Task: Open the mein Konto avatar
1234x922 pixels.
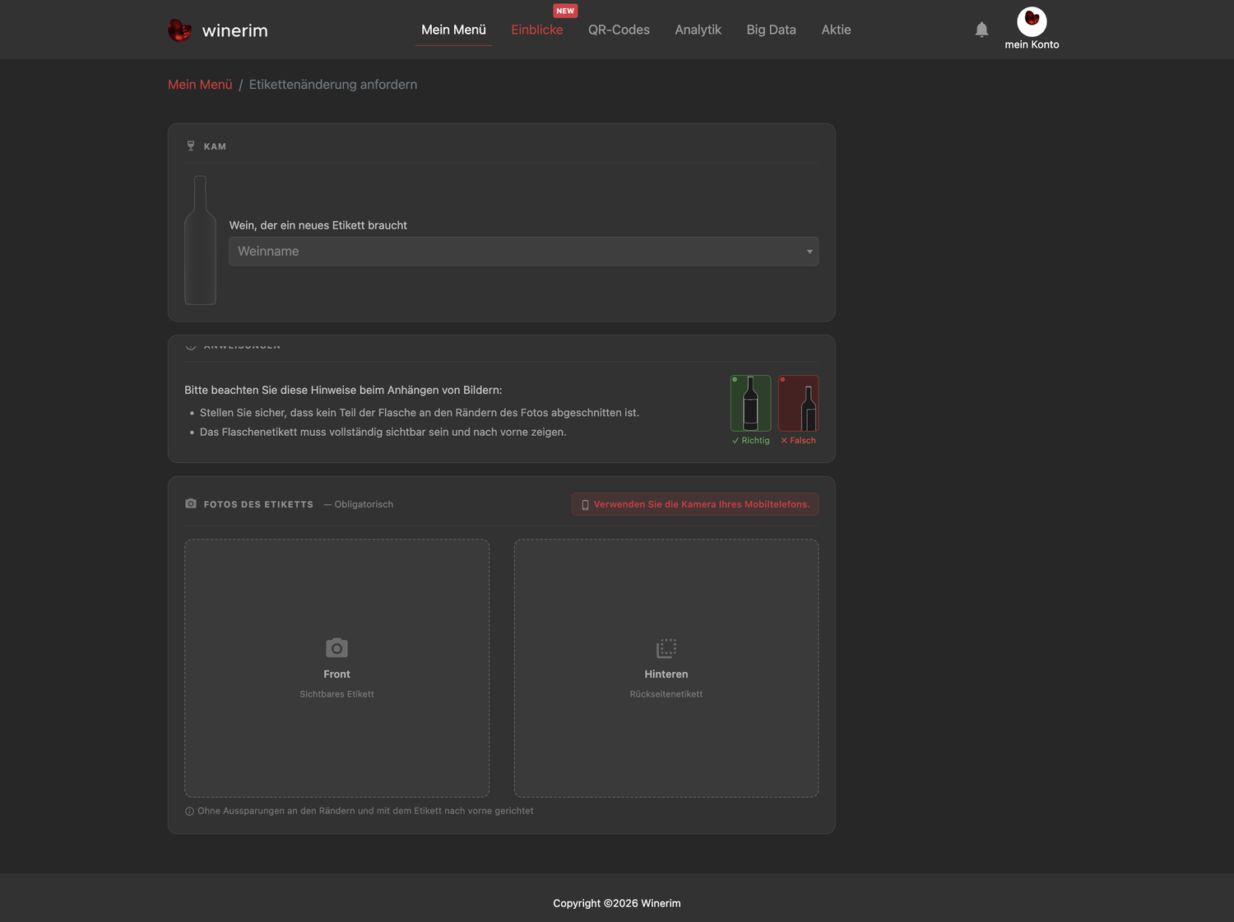Action: tap(1032, 21)
